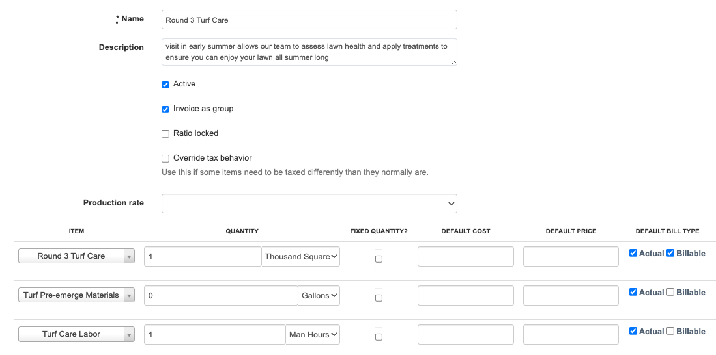The height and width of the screenshot is (355, 716).
Task: Toggle the Invoice as group checkbox
Action: tap(165, 109)
